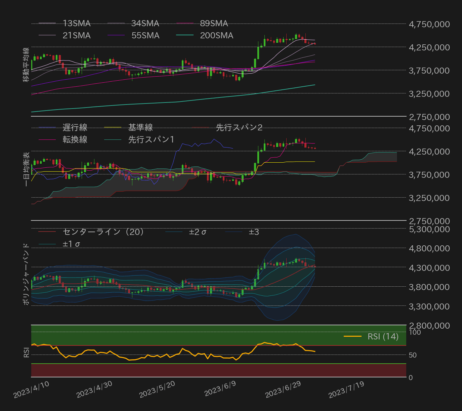462x411 pixels.
Task: Hide the 先行スパン2 line
Action: (240, 127)
